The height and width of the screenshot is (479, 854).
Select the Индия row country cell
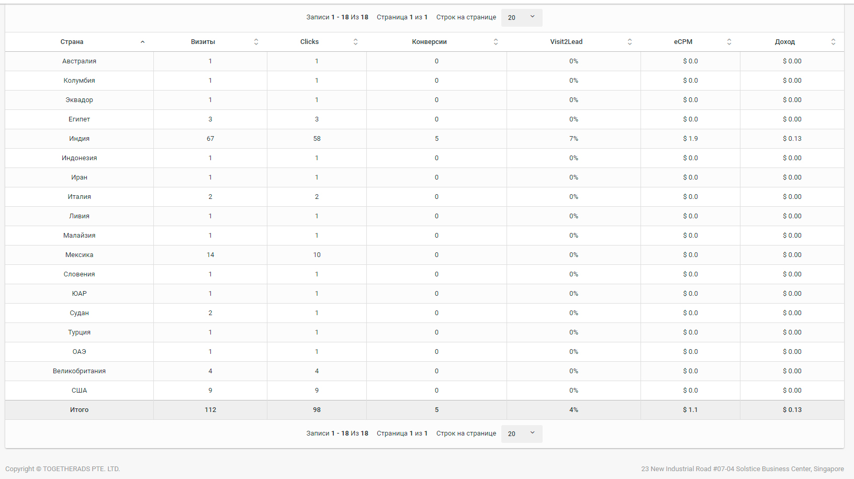[79, 139]
